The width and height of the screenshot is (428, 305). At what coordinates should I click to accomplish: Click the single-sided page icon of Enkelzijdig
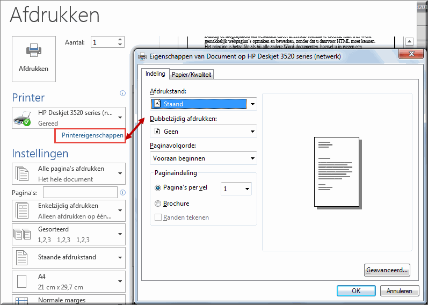tap(22, 210)
